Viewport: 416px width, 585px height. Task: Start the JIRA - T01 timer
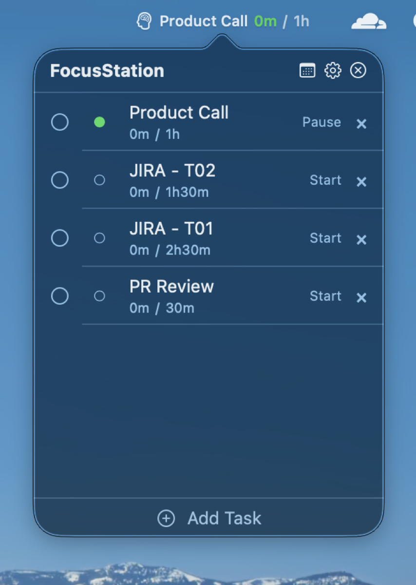(325, 238)
